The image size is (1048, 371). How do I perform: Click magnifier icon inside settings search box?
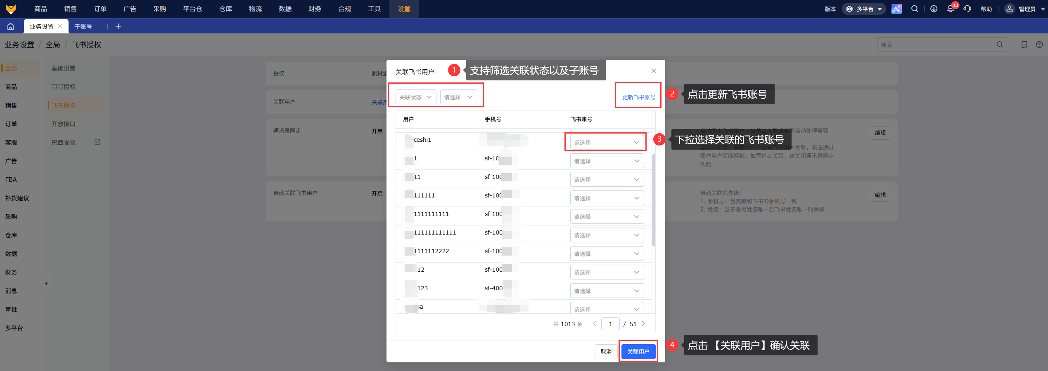1000,45
